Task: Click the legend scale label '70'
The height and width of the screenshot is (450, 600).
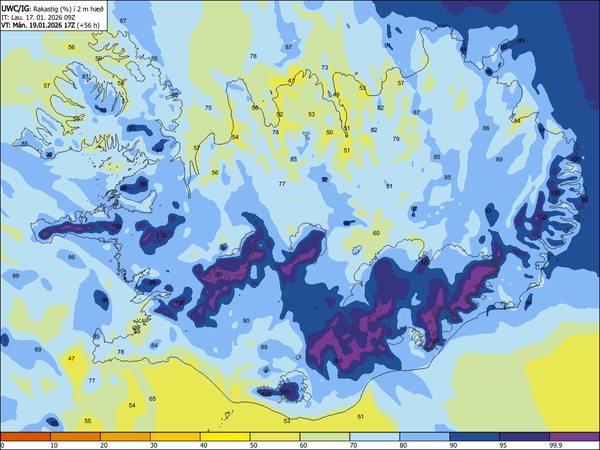Action: [x=353, y=445]
